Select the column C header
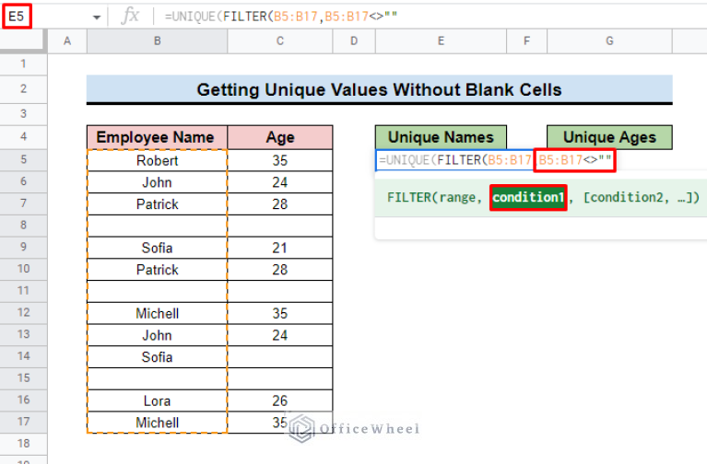Image resolution: width=707 pixels, height=464 pixels. (x=280, y=41)
